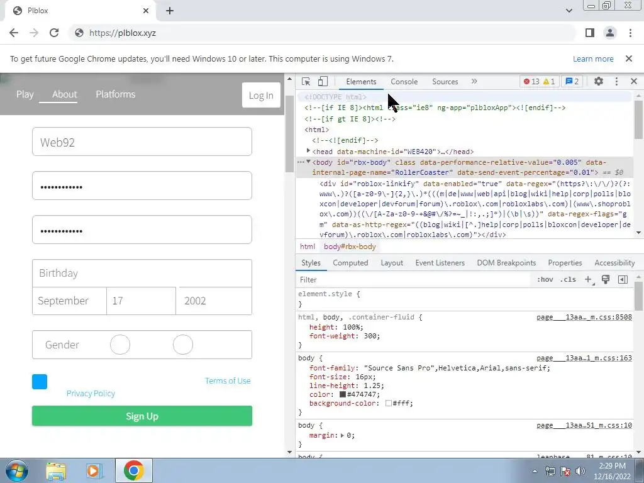Expand the head element node
Viewport: 644px width, 483px height.
pos(308,151)
